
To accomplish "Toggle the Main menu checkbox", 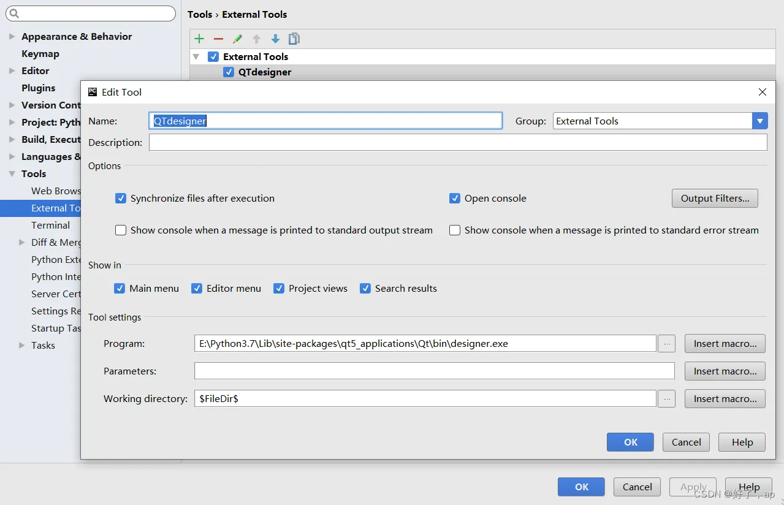I will 120,289.
